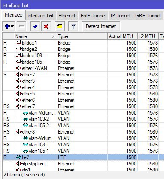Click the bridge1 bridge icon

(x=19, y=42)
